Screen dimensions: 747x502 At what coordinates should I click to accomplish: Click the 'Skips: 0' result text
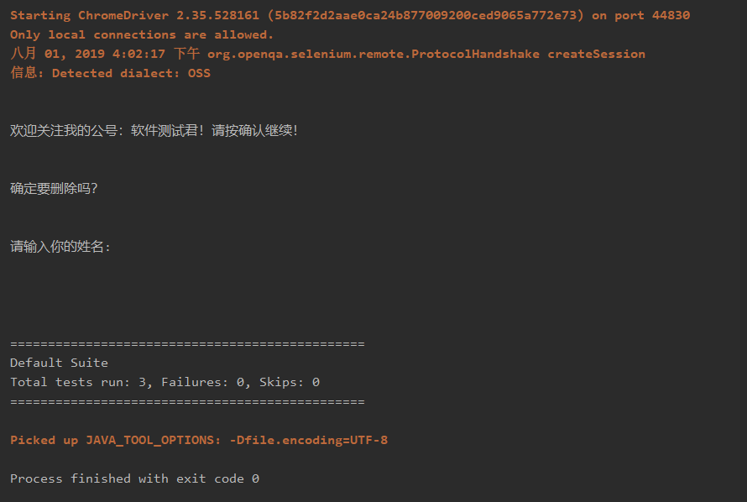pos(289,382)
